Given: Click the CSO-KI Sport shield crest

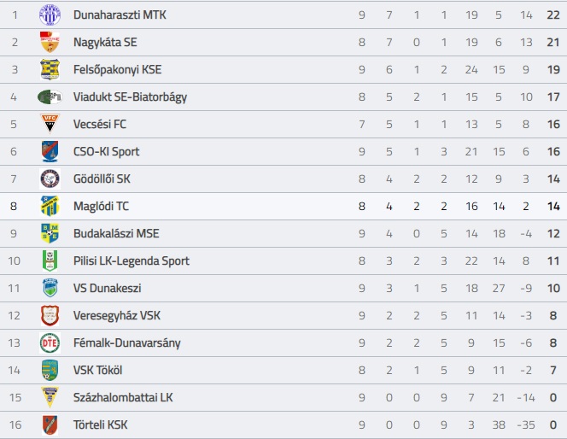Looking at the screenshot, I should click(50, 151).
